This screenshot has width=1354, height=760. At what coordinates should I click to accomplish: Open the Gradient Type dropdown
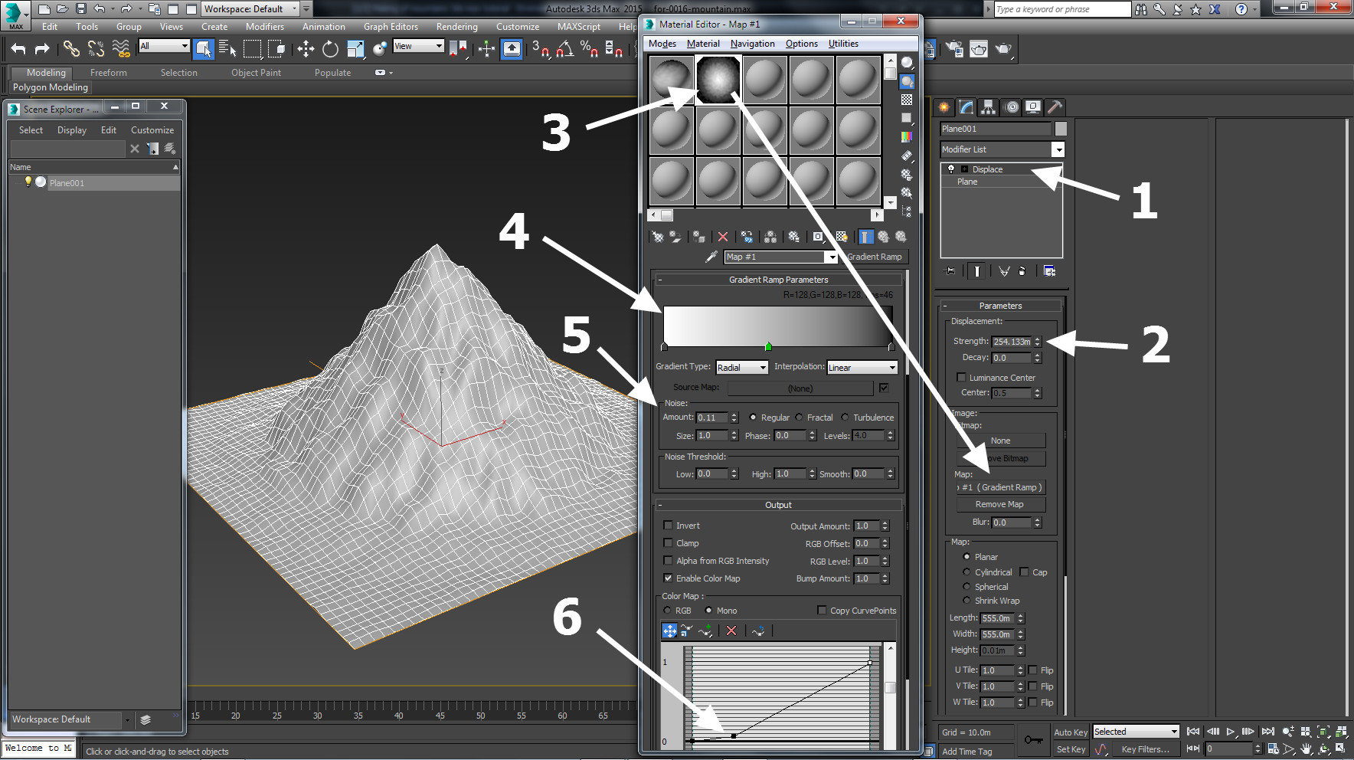click(741, 368)
